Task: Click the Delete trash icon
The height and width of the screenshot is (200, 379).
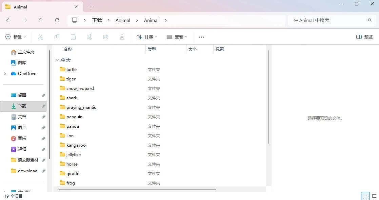Action: [122, 37]
